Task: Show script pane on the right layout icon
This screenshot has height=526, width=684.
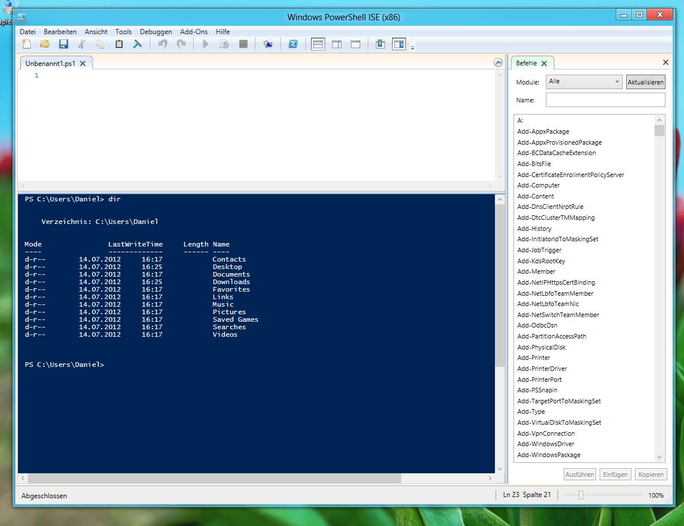Action: click(337, 44)
